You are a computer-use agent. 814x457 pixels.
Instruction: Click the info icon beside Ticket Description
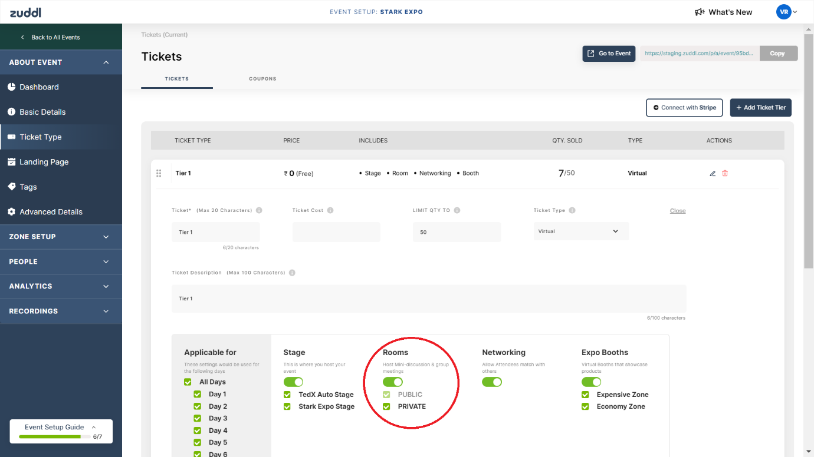pos(292,273)
